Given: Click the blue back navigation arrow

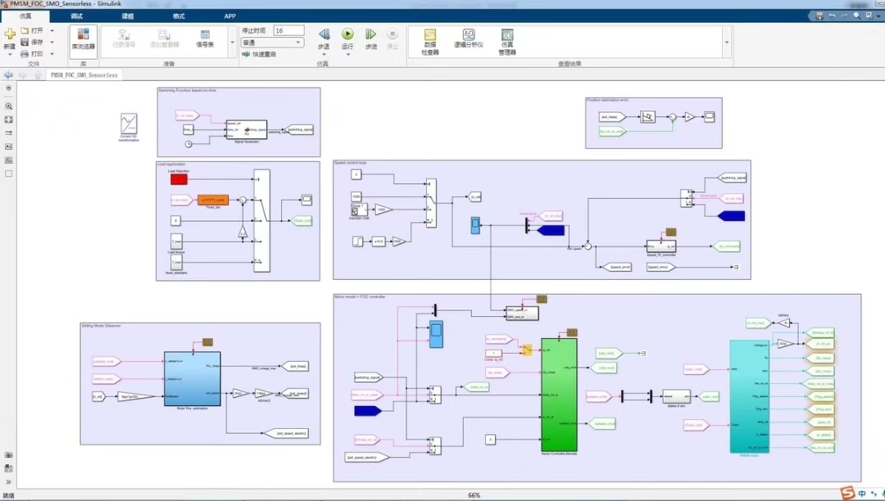Looking at the screenshot, I should pyautogui.click(x=8, y=75).
